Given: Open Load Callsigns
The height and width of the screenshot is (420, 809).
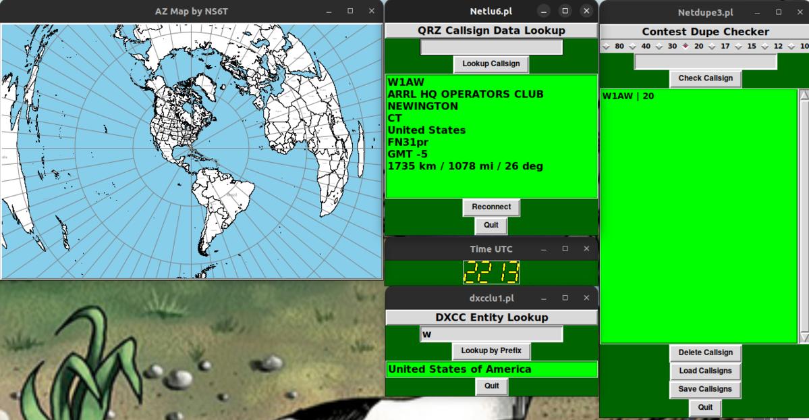Looking at the screenshot, I should (705, 371).
